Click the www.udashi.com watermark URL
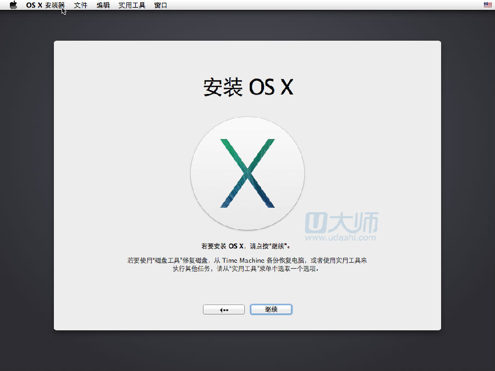The width and height of the screenshot is (495, 371). 341,237
